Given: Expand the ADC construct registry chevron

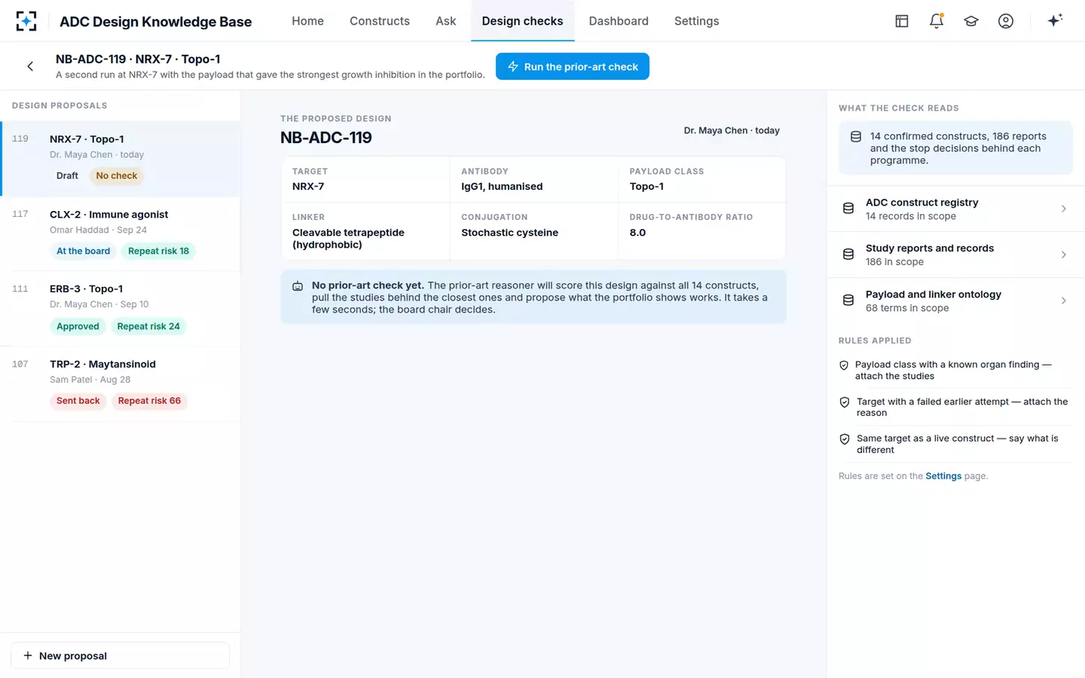Looking at the screenshot, I should pyautogui.click(x=1063, y=209).
